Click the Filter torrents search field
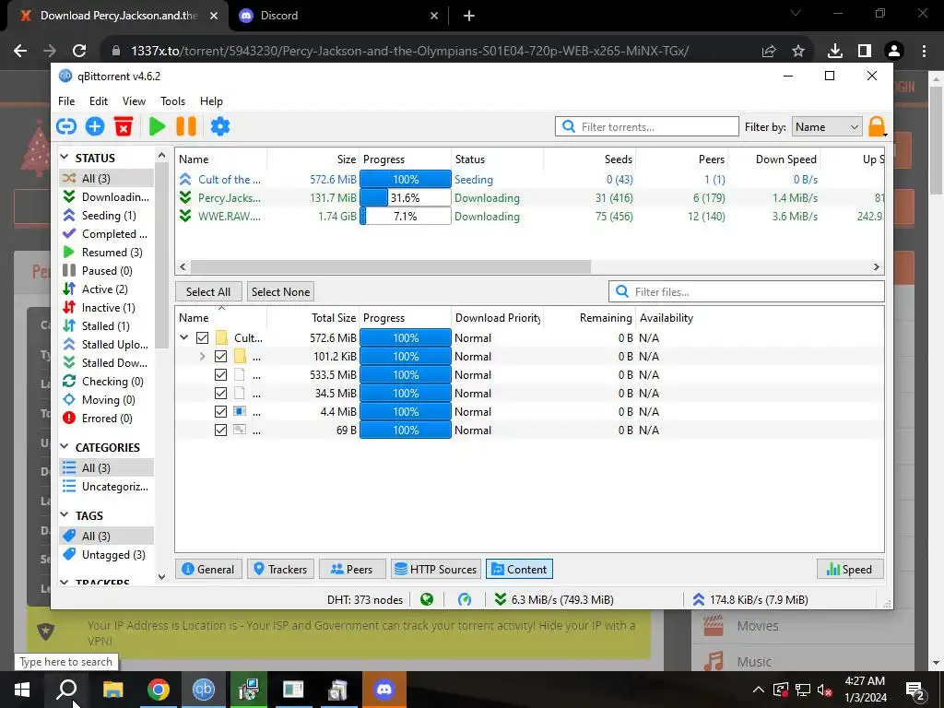The height and width of the screenshot is (708, 944). coord(647,127)
